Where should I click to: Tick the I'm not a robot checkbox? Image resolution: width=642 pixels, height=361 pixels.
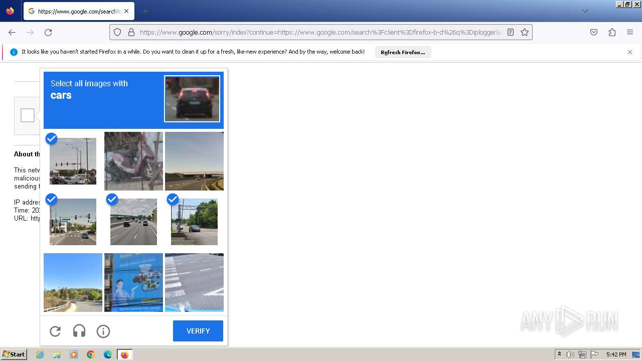[x=28, y=115]
